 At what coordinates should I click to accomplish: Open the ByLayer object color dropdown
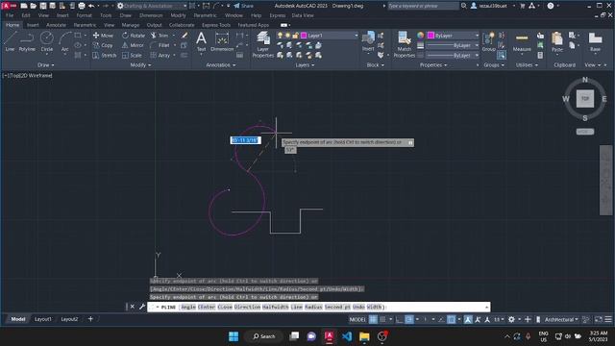[x=477, y=36]
